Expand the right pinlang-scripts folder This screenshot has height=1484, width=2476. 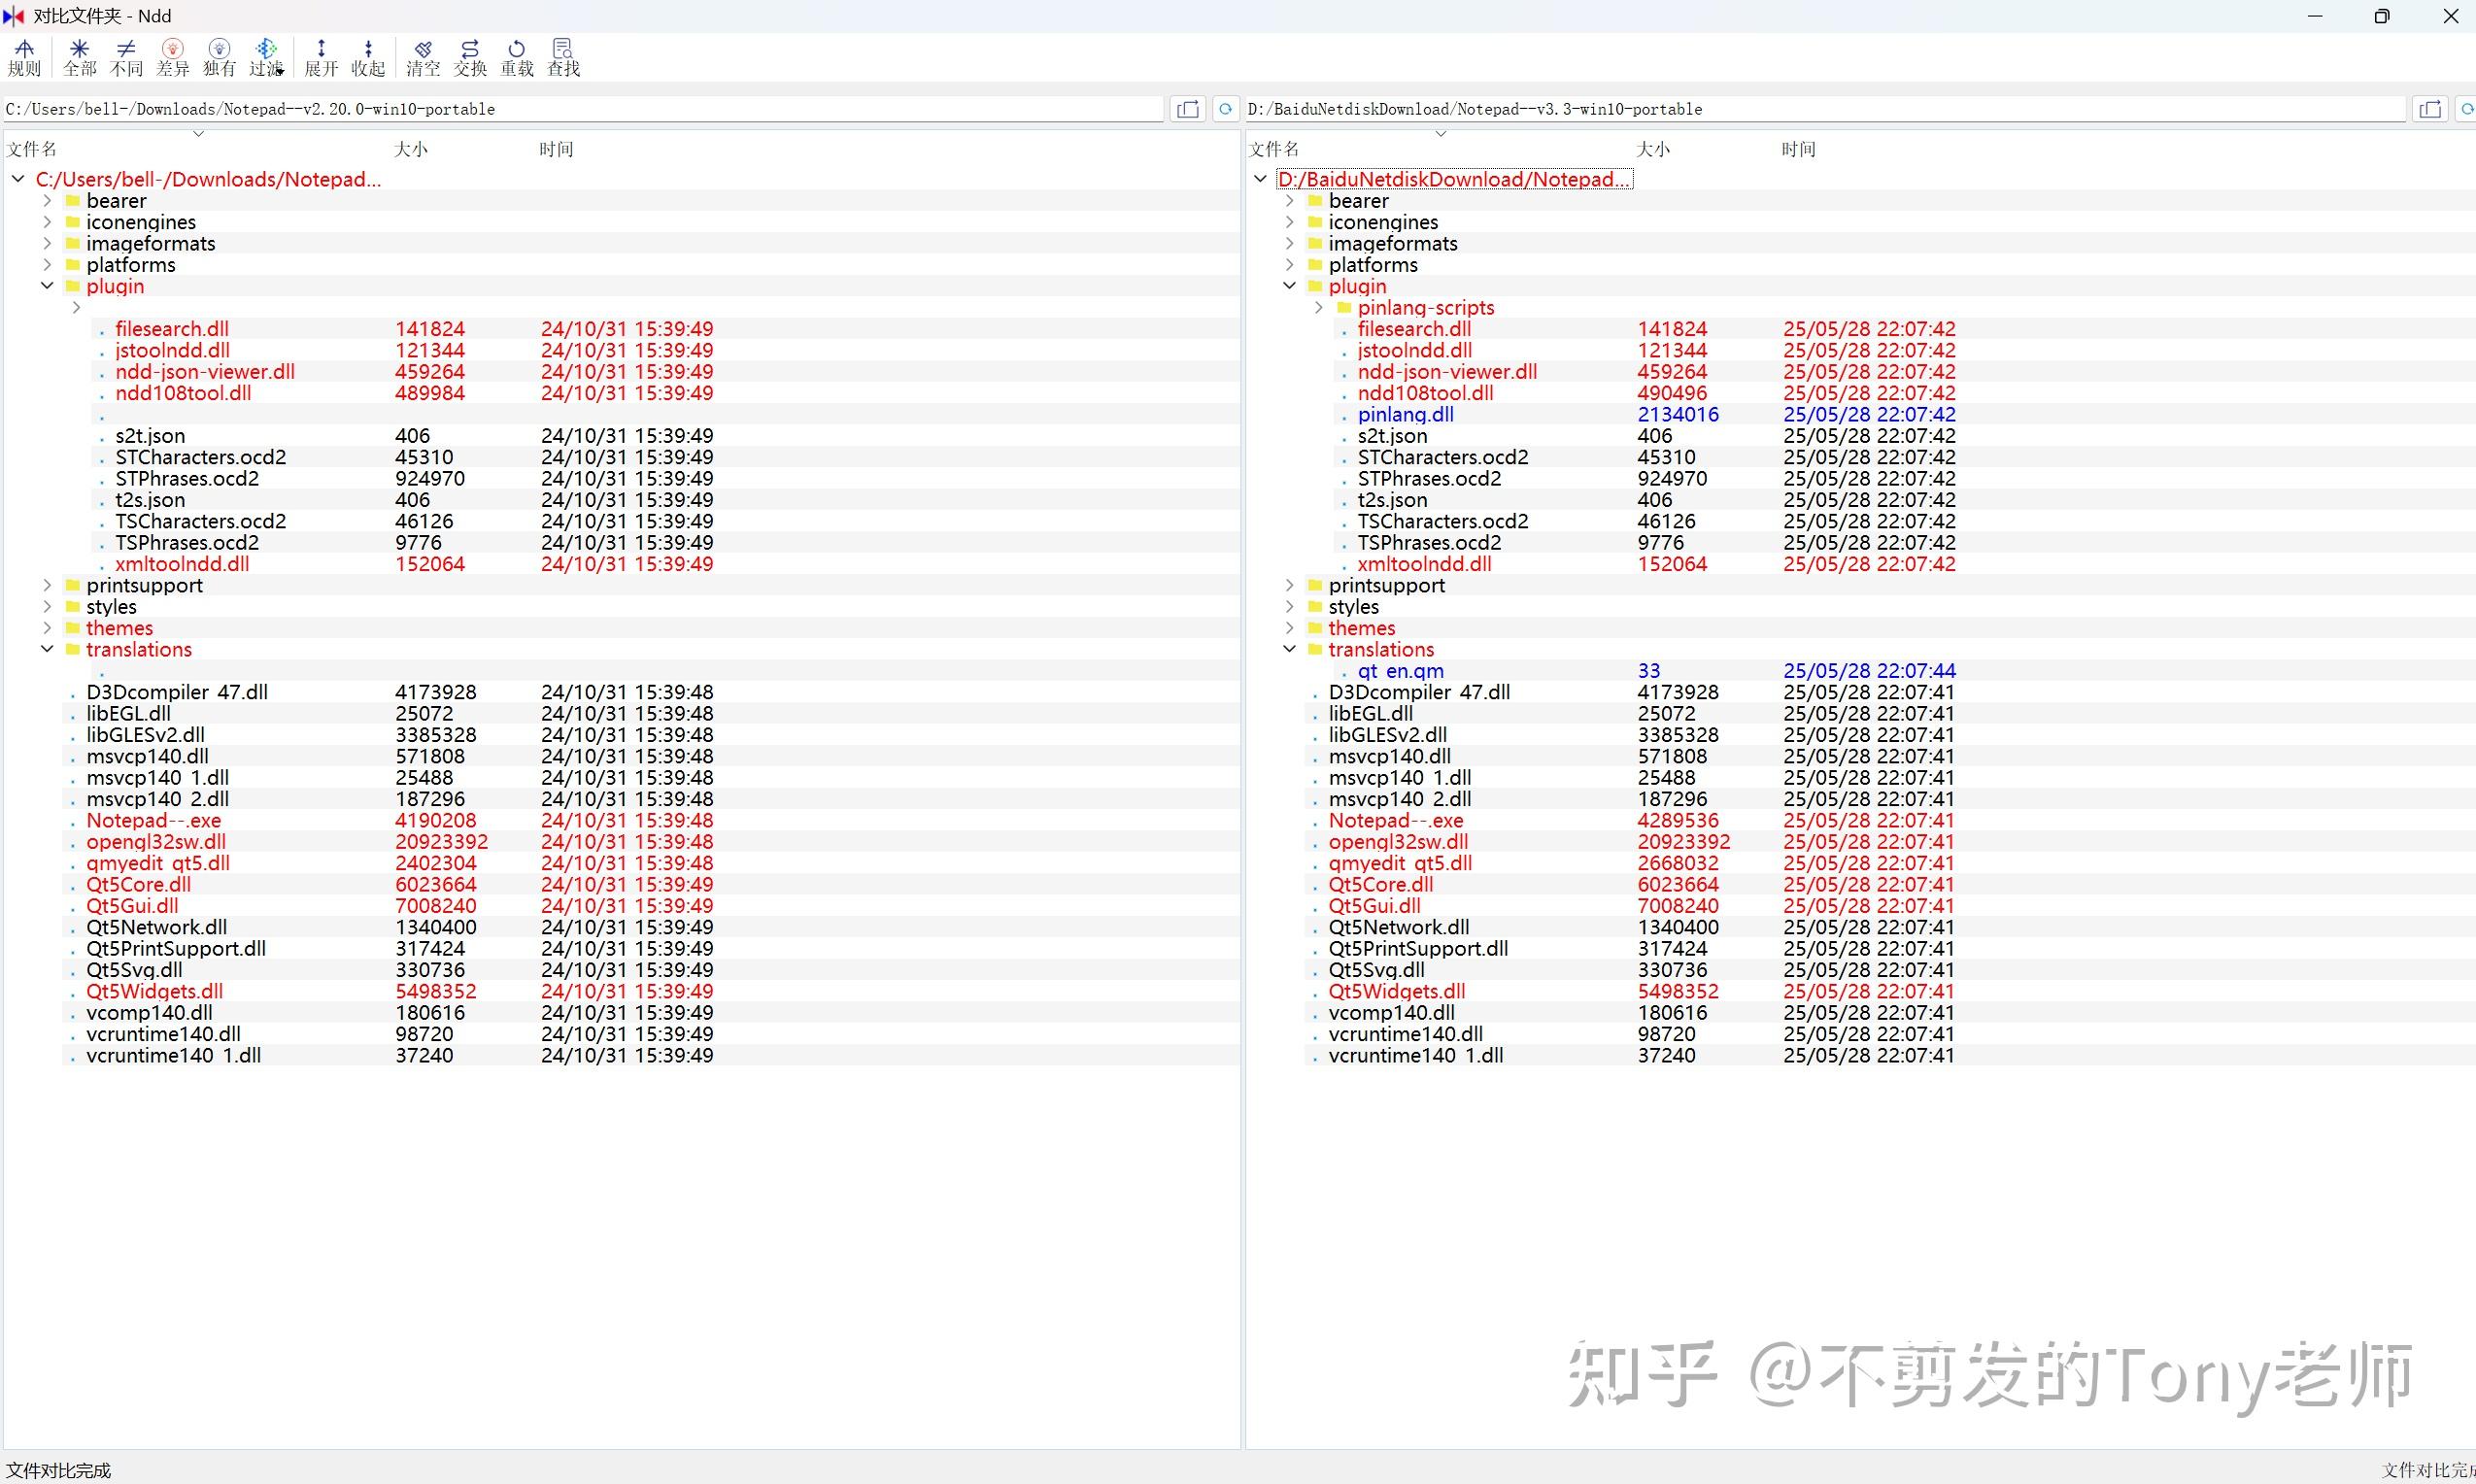[x=1319, y=308]
